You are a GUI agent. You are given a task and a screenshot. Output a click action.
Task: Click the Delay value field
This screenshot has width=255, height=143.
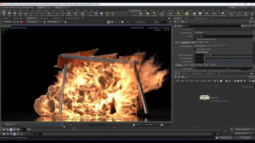[163, 22]
